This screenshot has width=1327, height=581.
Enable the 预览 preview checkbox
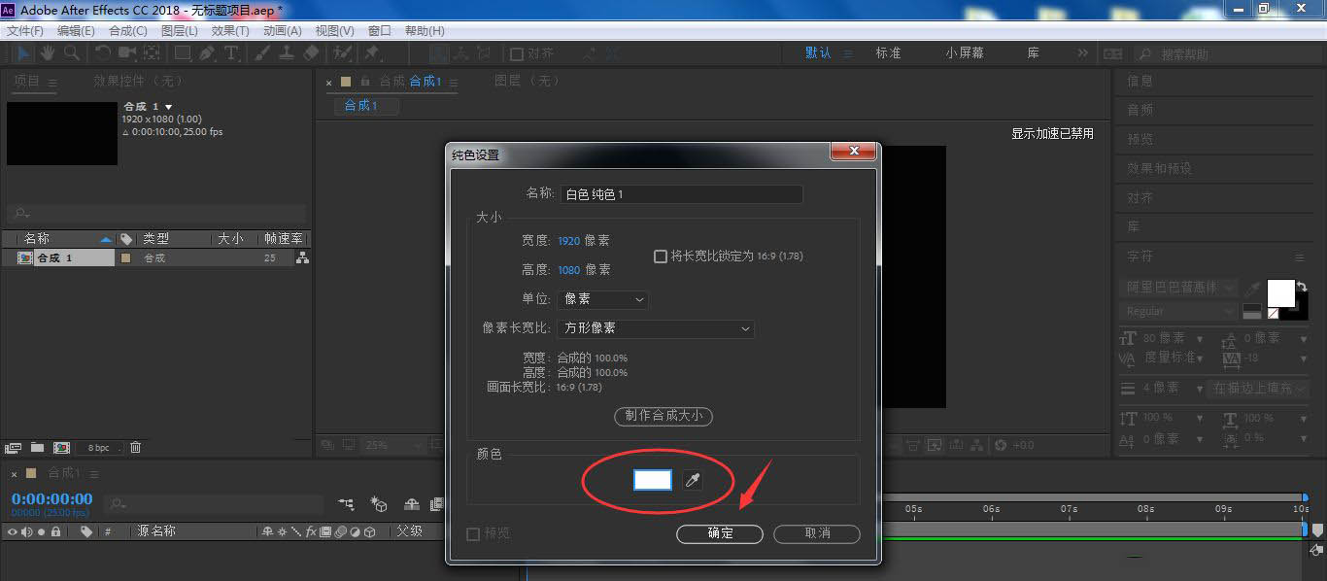click(x=473, y=533)
